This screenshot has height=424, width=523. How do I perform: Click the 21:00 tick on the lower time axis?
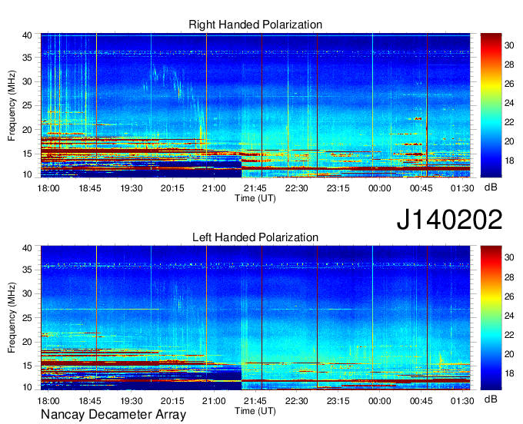[x=214, y=401]
